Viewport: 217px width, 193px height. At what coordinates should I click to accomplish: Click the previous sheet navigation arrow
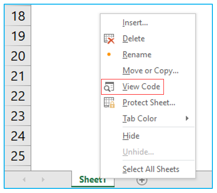(x=24, y=180)
